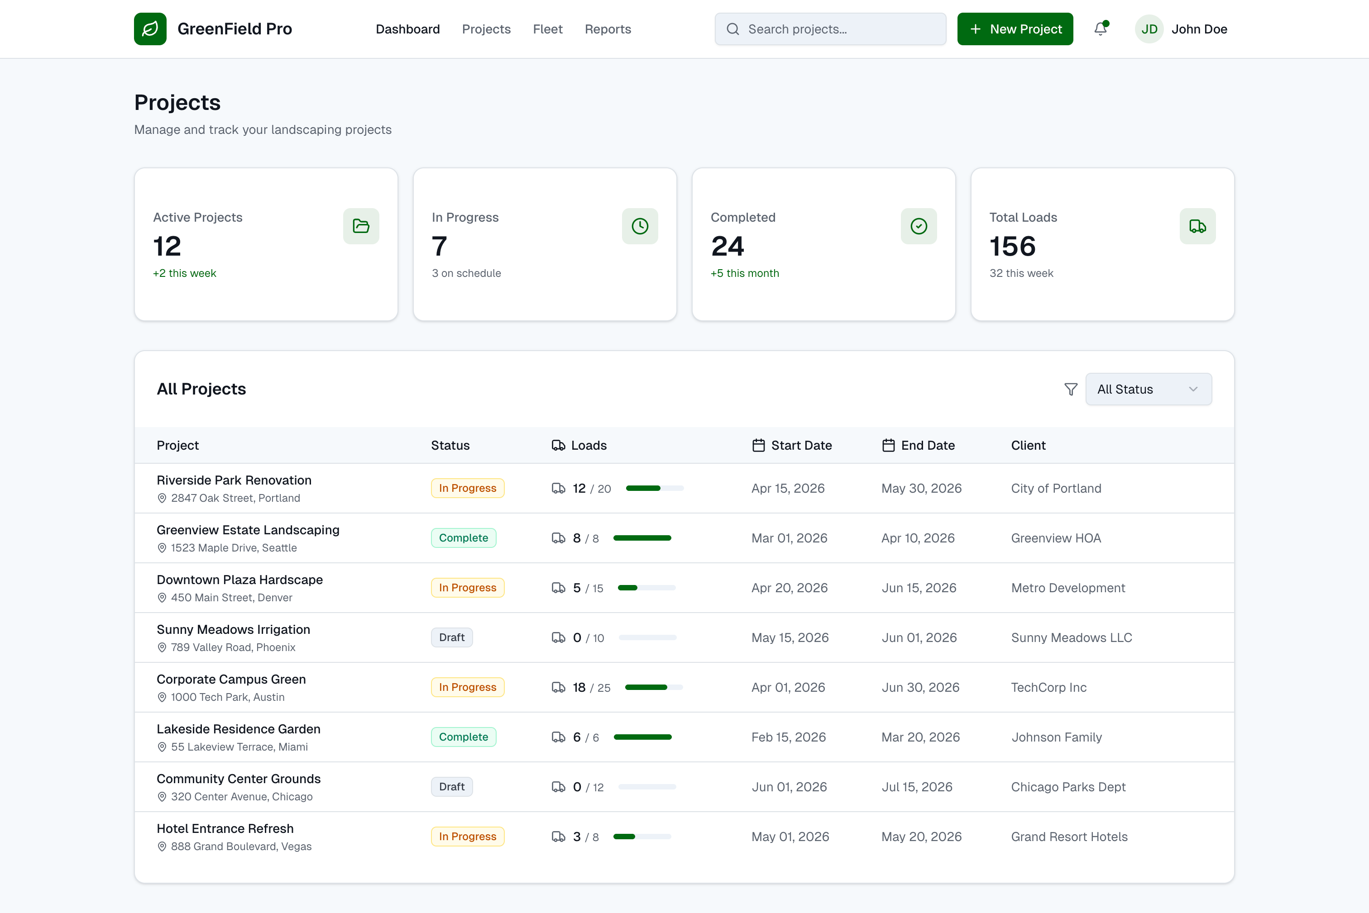The width and height of the screenshot is (1369, 913).
Task: Click the Completed checkmark icon
Action: tap(919, 226)
